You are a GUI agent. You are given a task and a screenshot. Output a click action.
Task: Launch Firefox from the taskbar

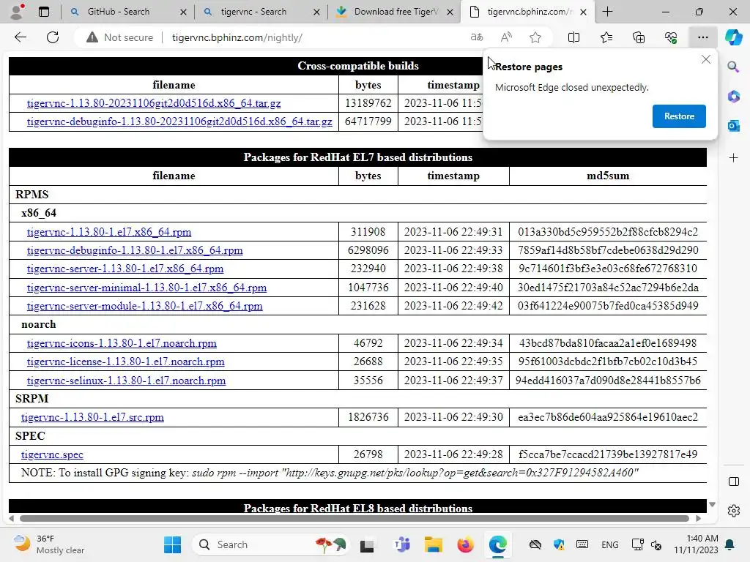tap(465, 544)
